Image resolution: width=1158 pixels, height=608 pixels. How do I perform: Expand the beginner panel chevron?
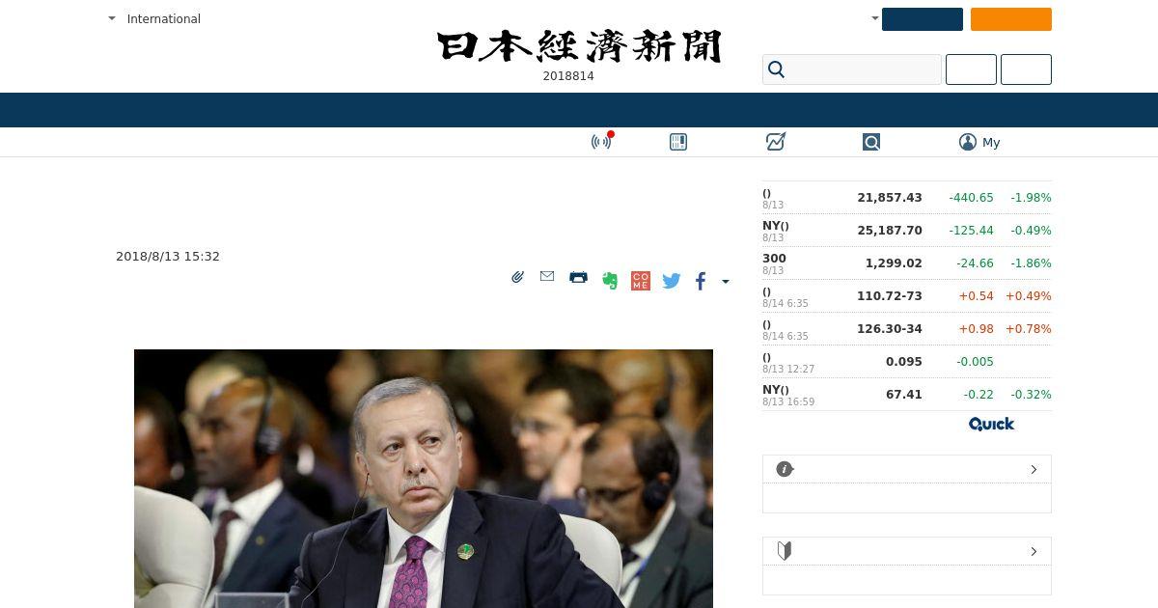[x=1034, y=551]
